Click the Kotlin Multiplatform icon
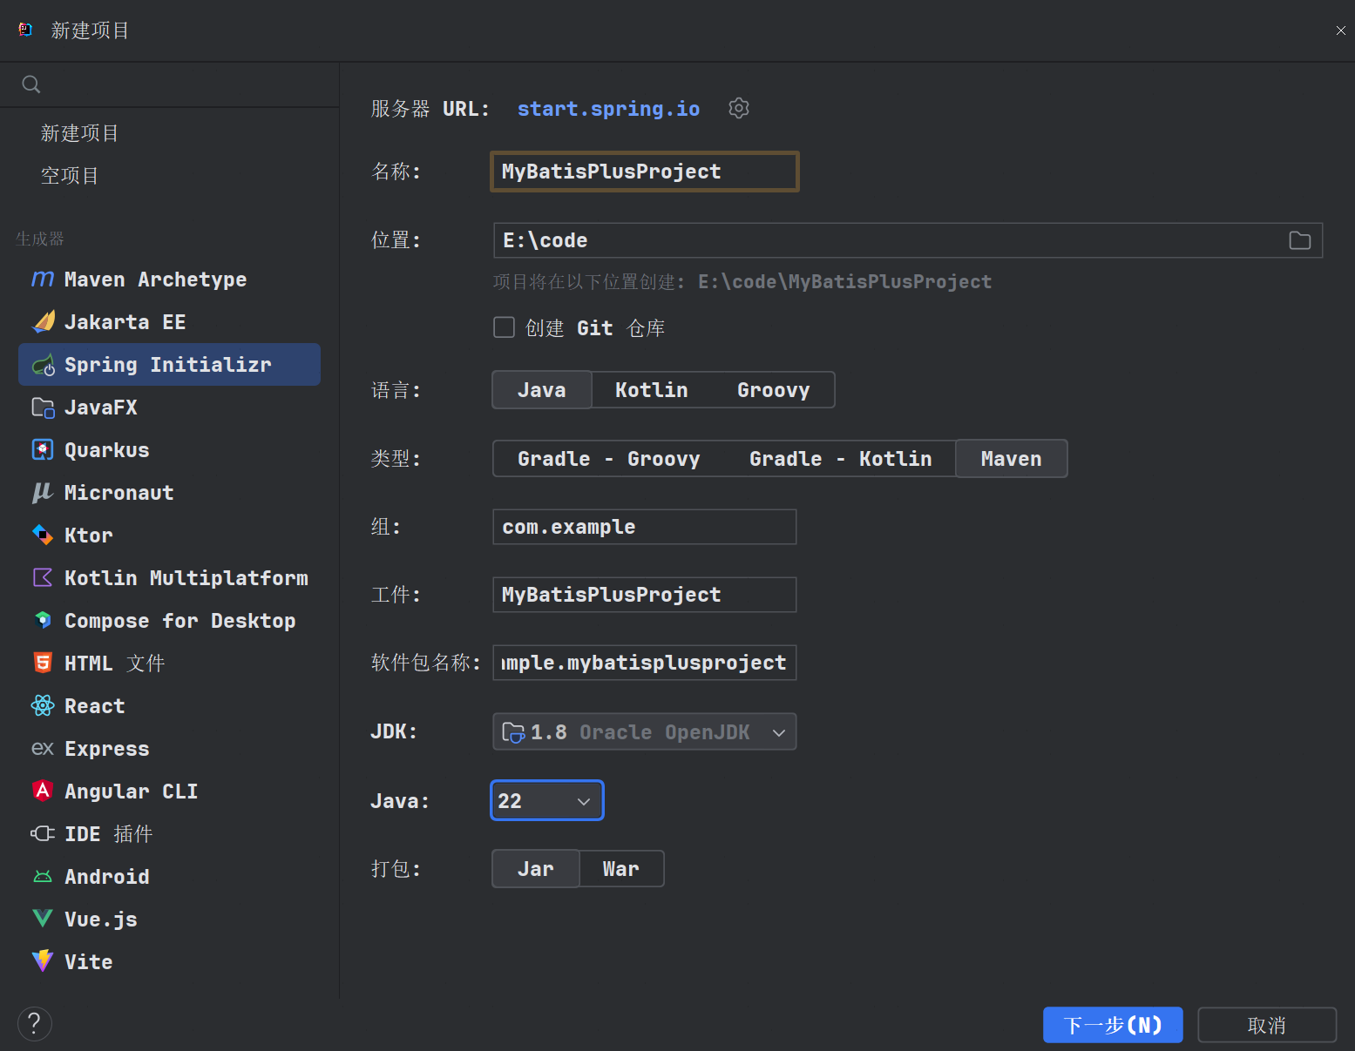1355x1051 pixels. [43, 577]
